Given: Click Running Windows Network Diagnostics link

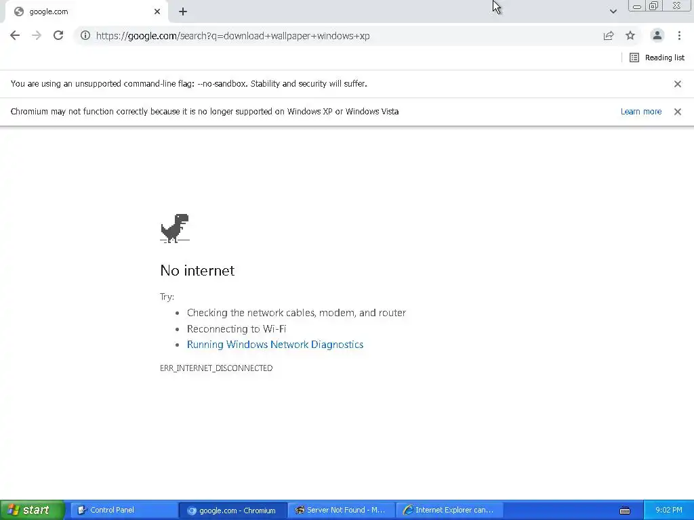Looking at the screenshot, I should 275,345.
